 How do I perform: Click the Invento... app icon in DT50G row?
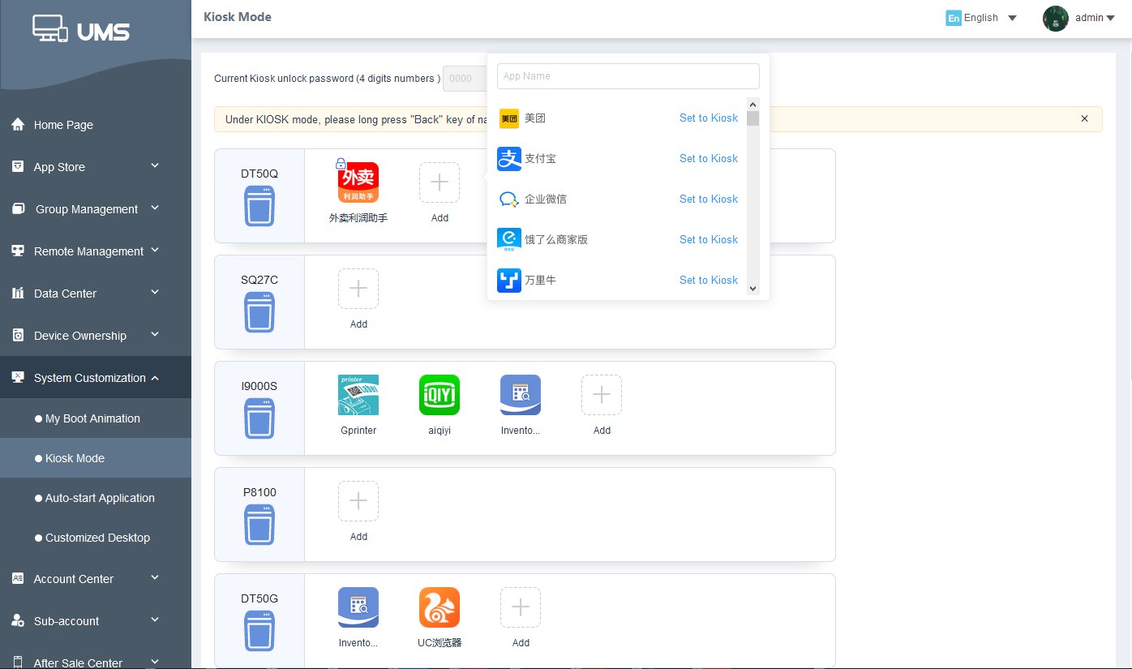pyautogui.click(x=358, y=607)
